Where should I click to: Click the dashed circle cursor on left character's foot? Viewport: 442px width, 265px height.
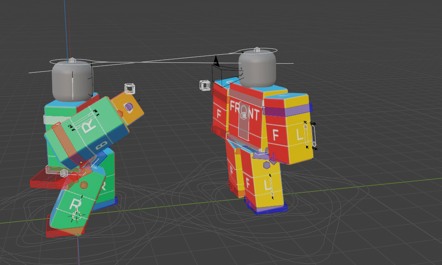click(76, 216)
